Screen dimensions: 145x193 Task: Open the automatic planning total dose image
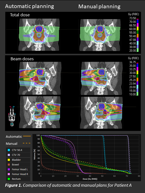click(39, 35)
